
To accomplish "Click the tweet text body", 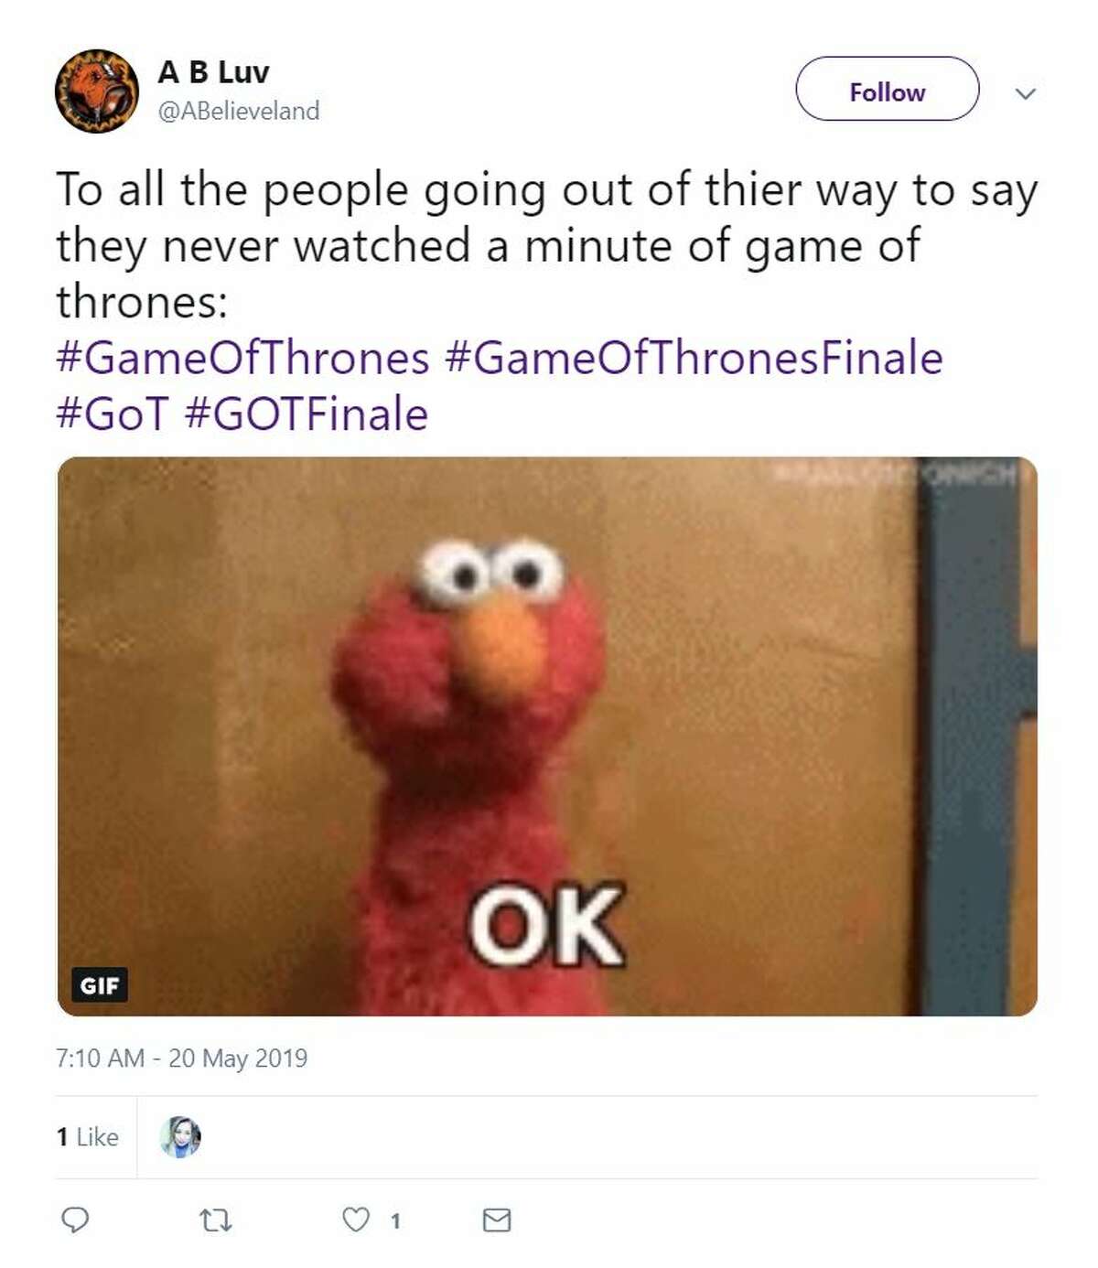I will [x=547, y=245].
